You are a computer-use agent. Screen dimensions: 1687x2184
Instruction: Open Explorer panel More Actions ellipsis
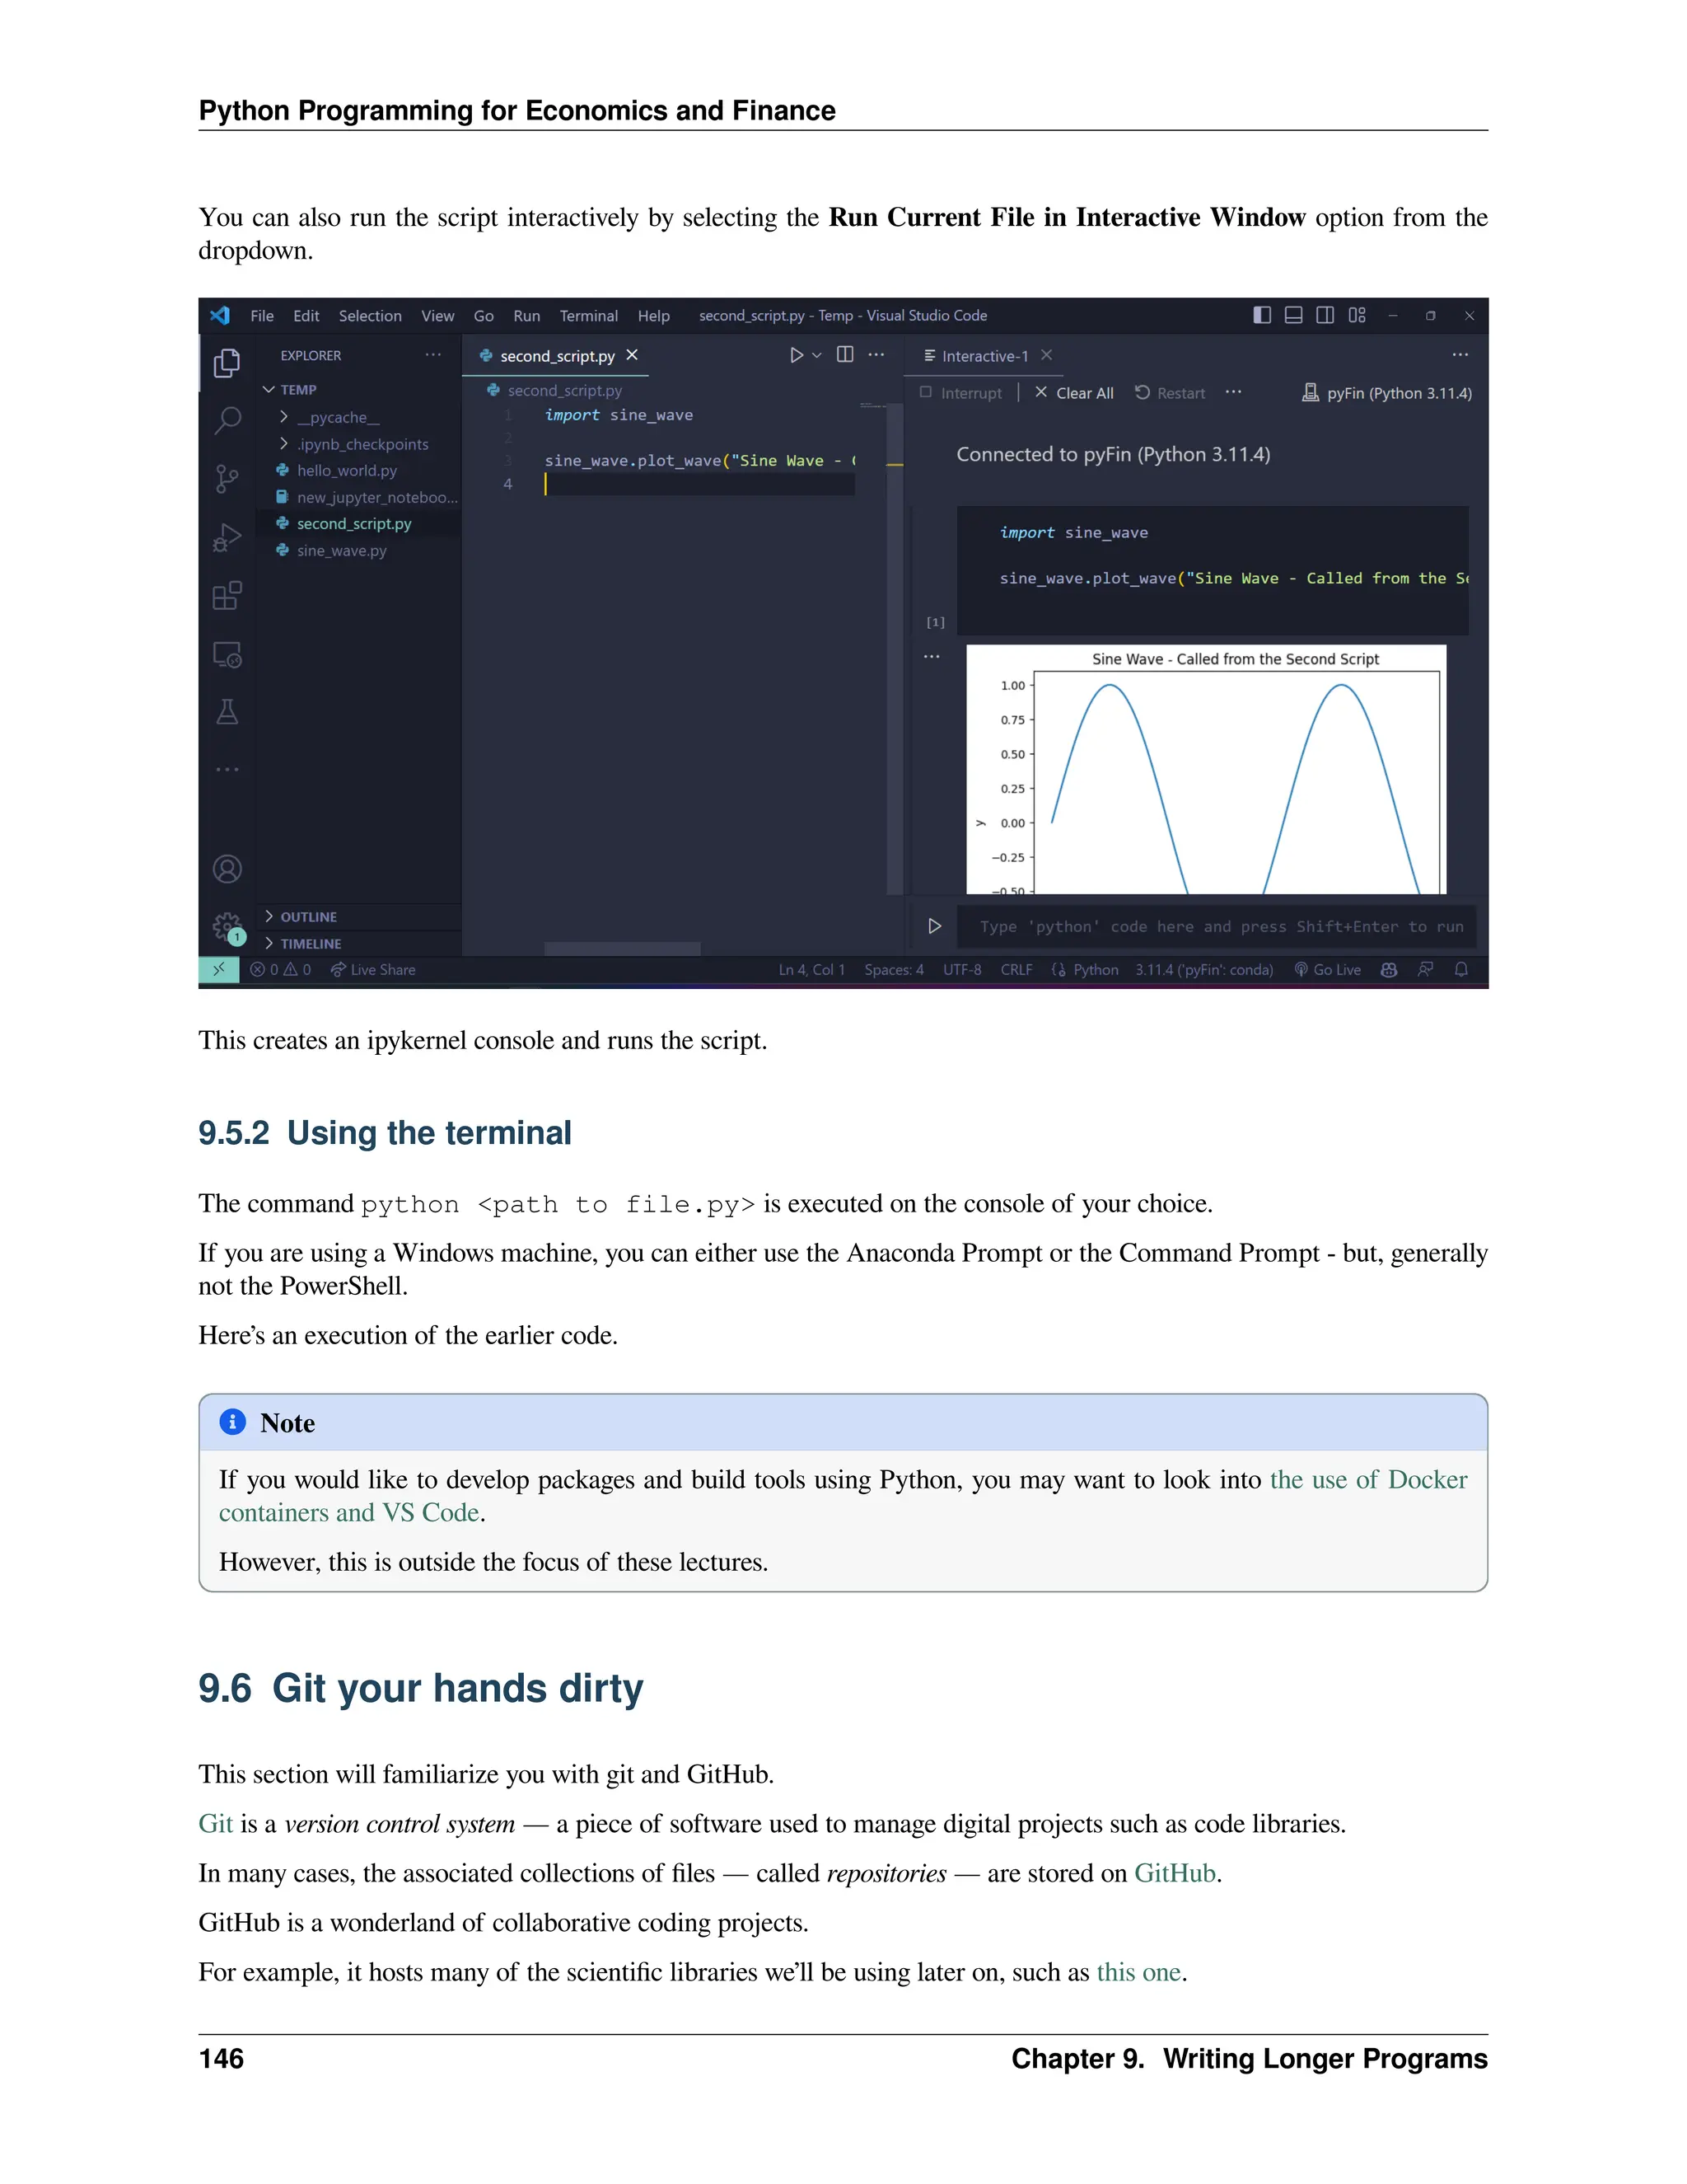click(432, 355)
